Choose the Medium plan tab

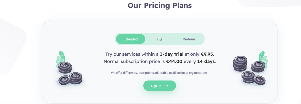coord(189,39)
